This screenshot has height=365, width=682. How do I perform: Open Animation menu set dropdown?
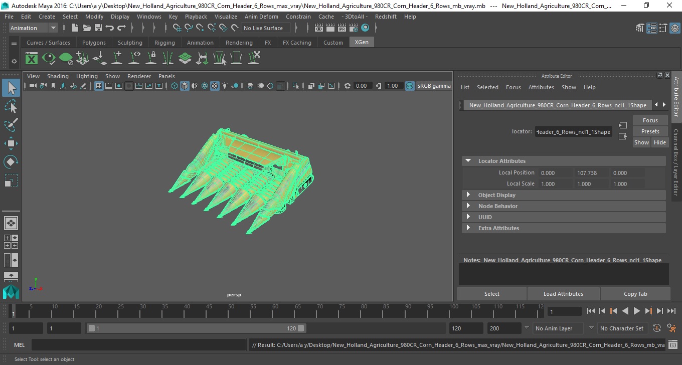point(33,28)
